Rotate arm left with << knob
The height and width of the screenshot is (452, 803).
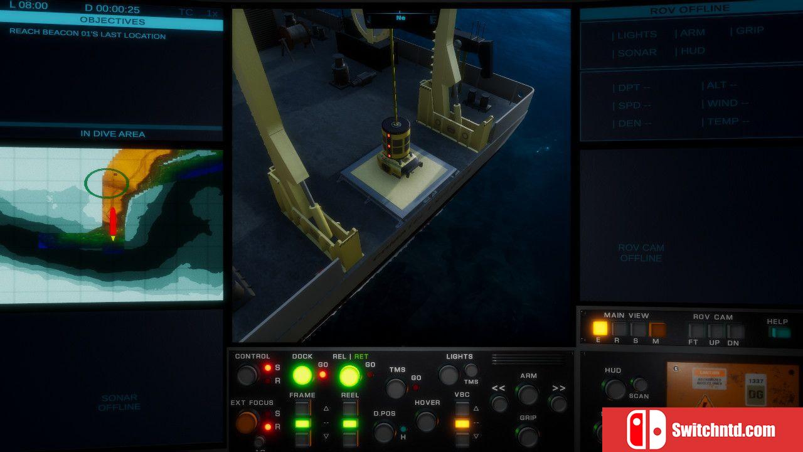(499, 404)
